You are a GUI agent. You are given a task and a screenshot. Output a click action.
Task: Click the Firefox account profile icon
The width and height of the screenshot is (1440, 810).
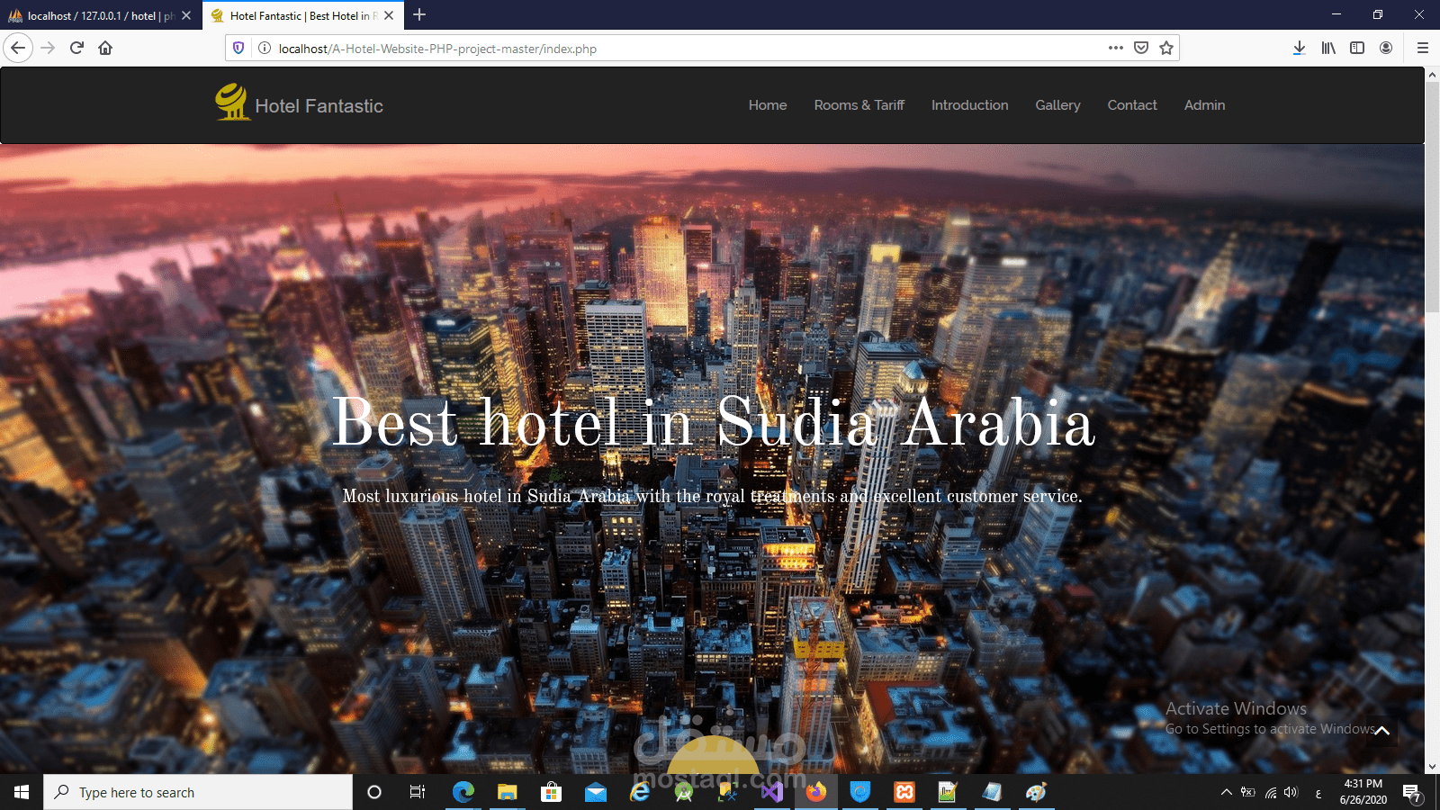(x=1386, y=48)
